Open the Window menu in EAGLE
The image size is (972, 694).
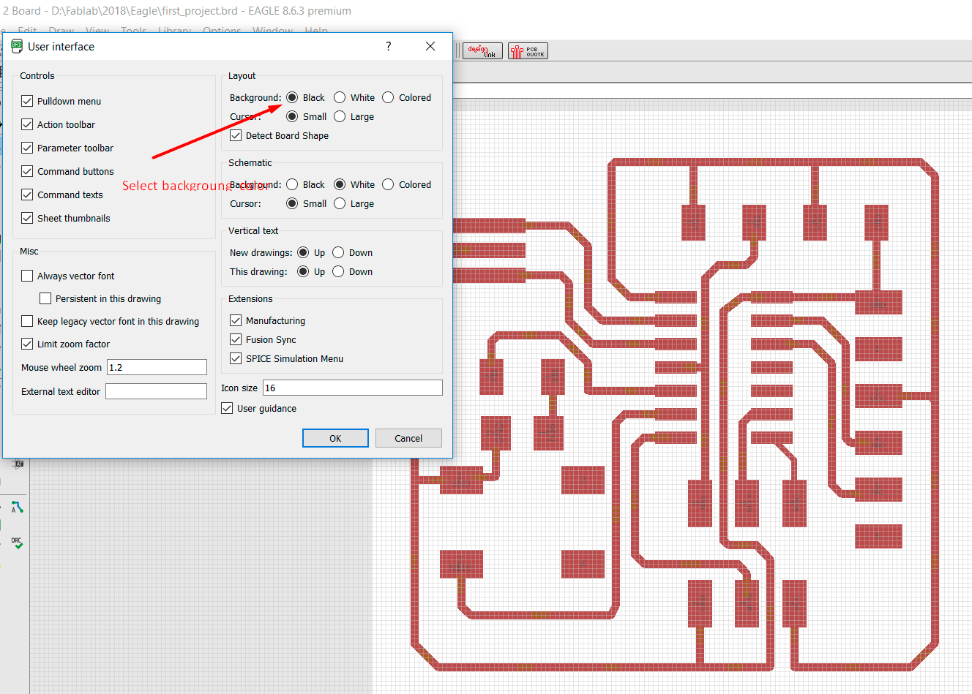click(272, 31)
